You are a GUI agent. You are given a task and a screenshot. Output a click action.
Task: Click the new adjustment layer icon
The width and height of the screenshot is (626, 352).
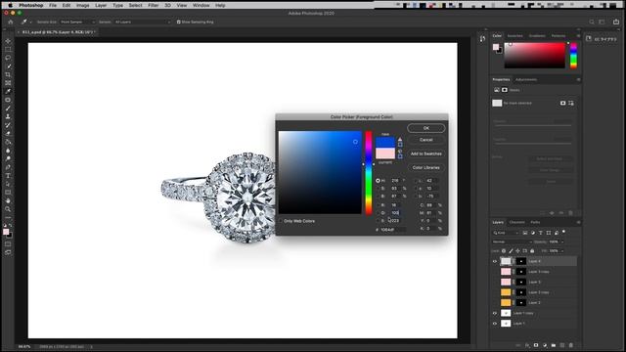coord(545,345)
